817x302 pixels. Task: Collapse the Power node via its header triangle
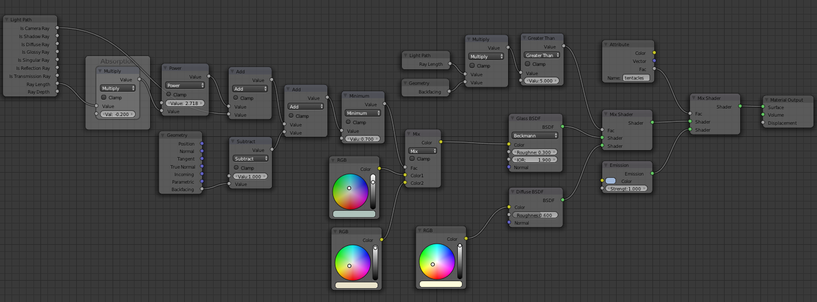(165, 68)
